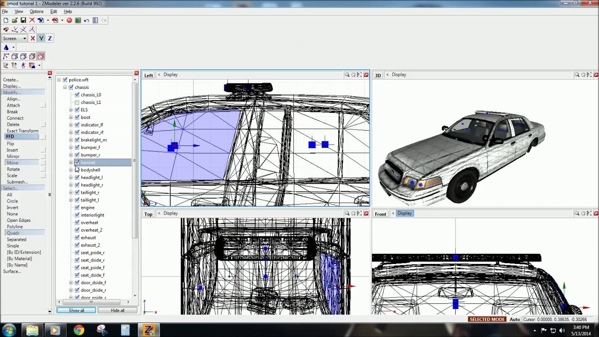Uncheck the exhaust_2 checkbox
599x337 pixels.
click(77, 245)
